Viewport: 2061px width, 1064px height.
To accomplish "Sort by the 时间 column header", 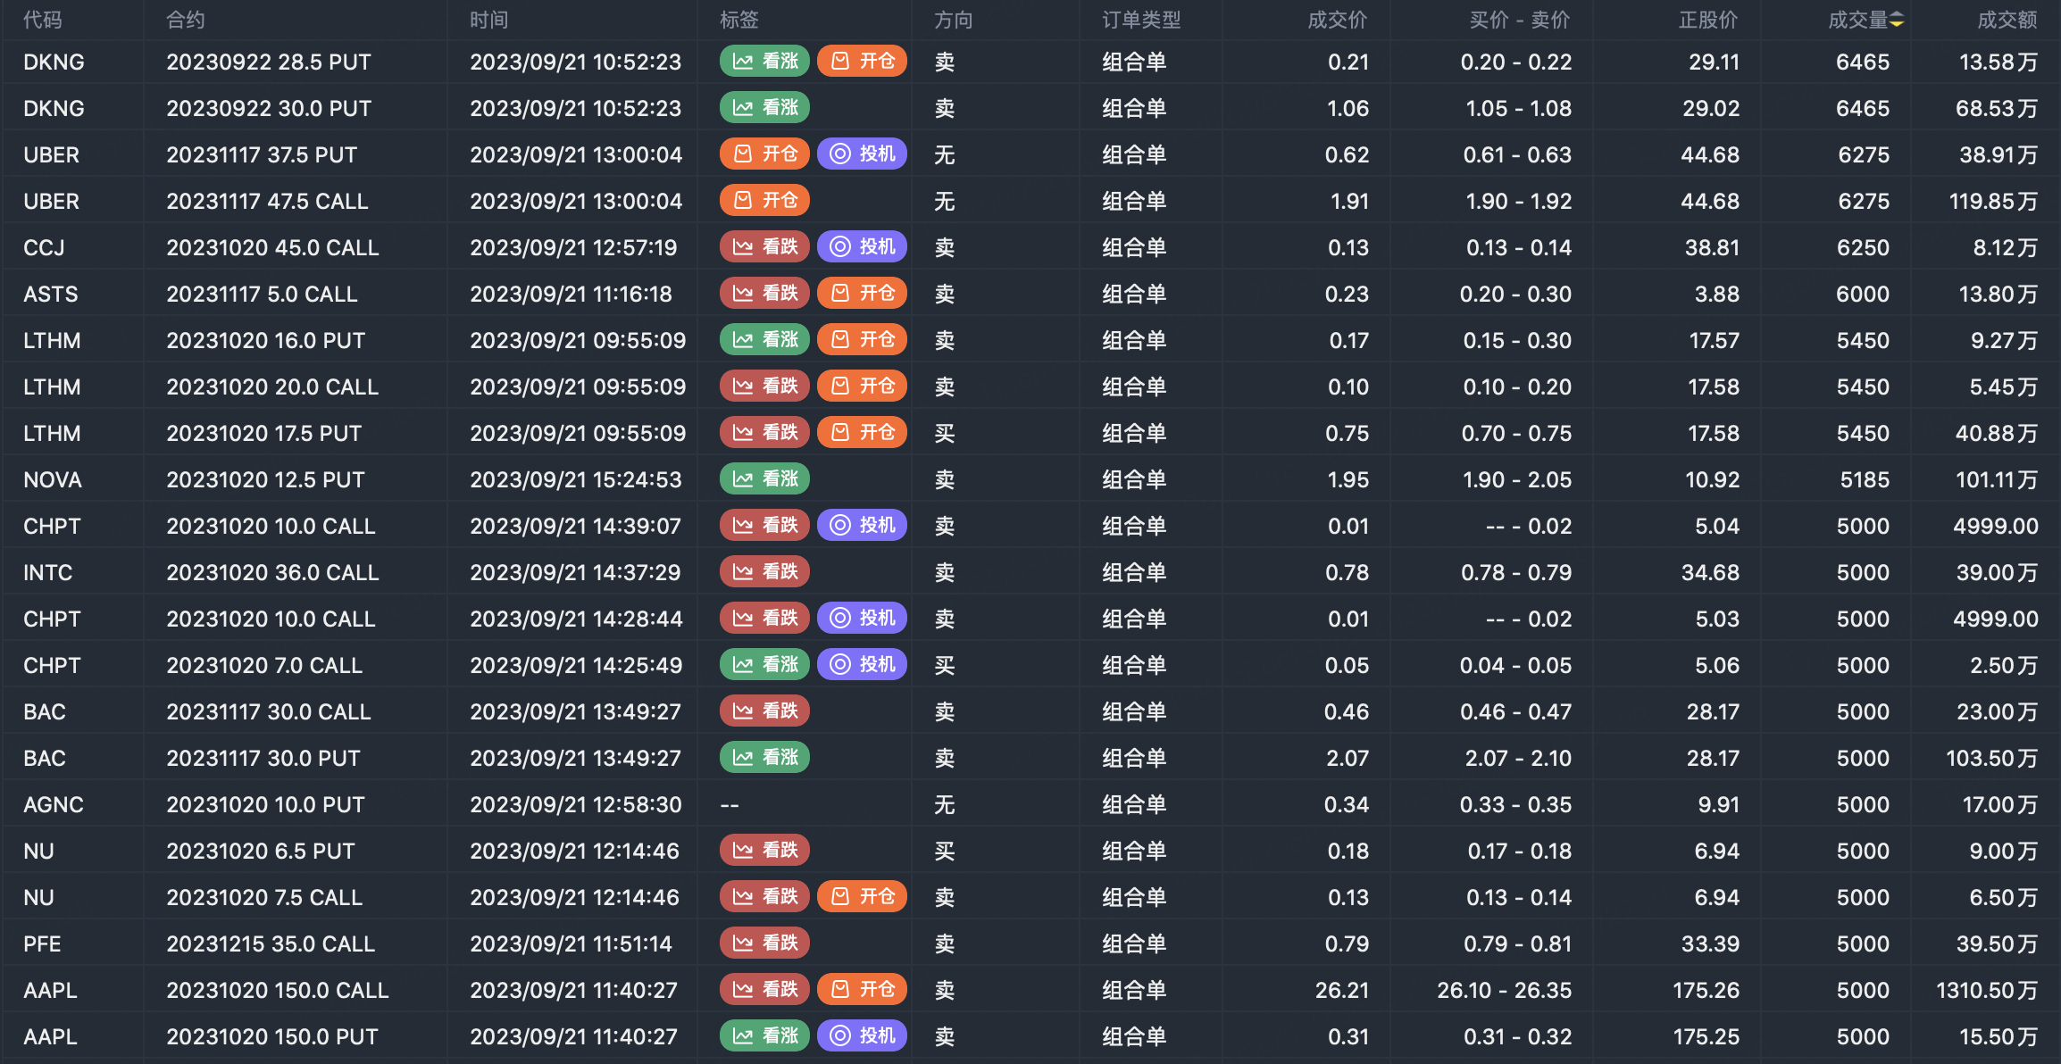I will tap(489, 20).
